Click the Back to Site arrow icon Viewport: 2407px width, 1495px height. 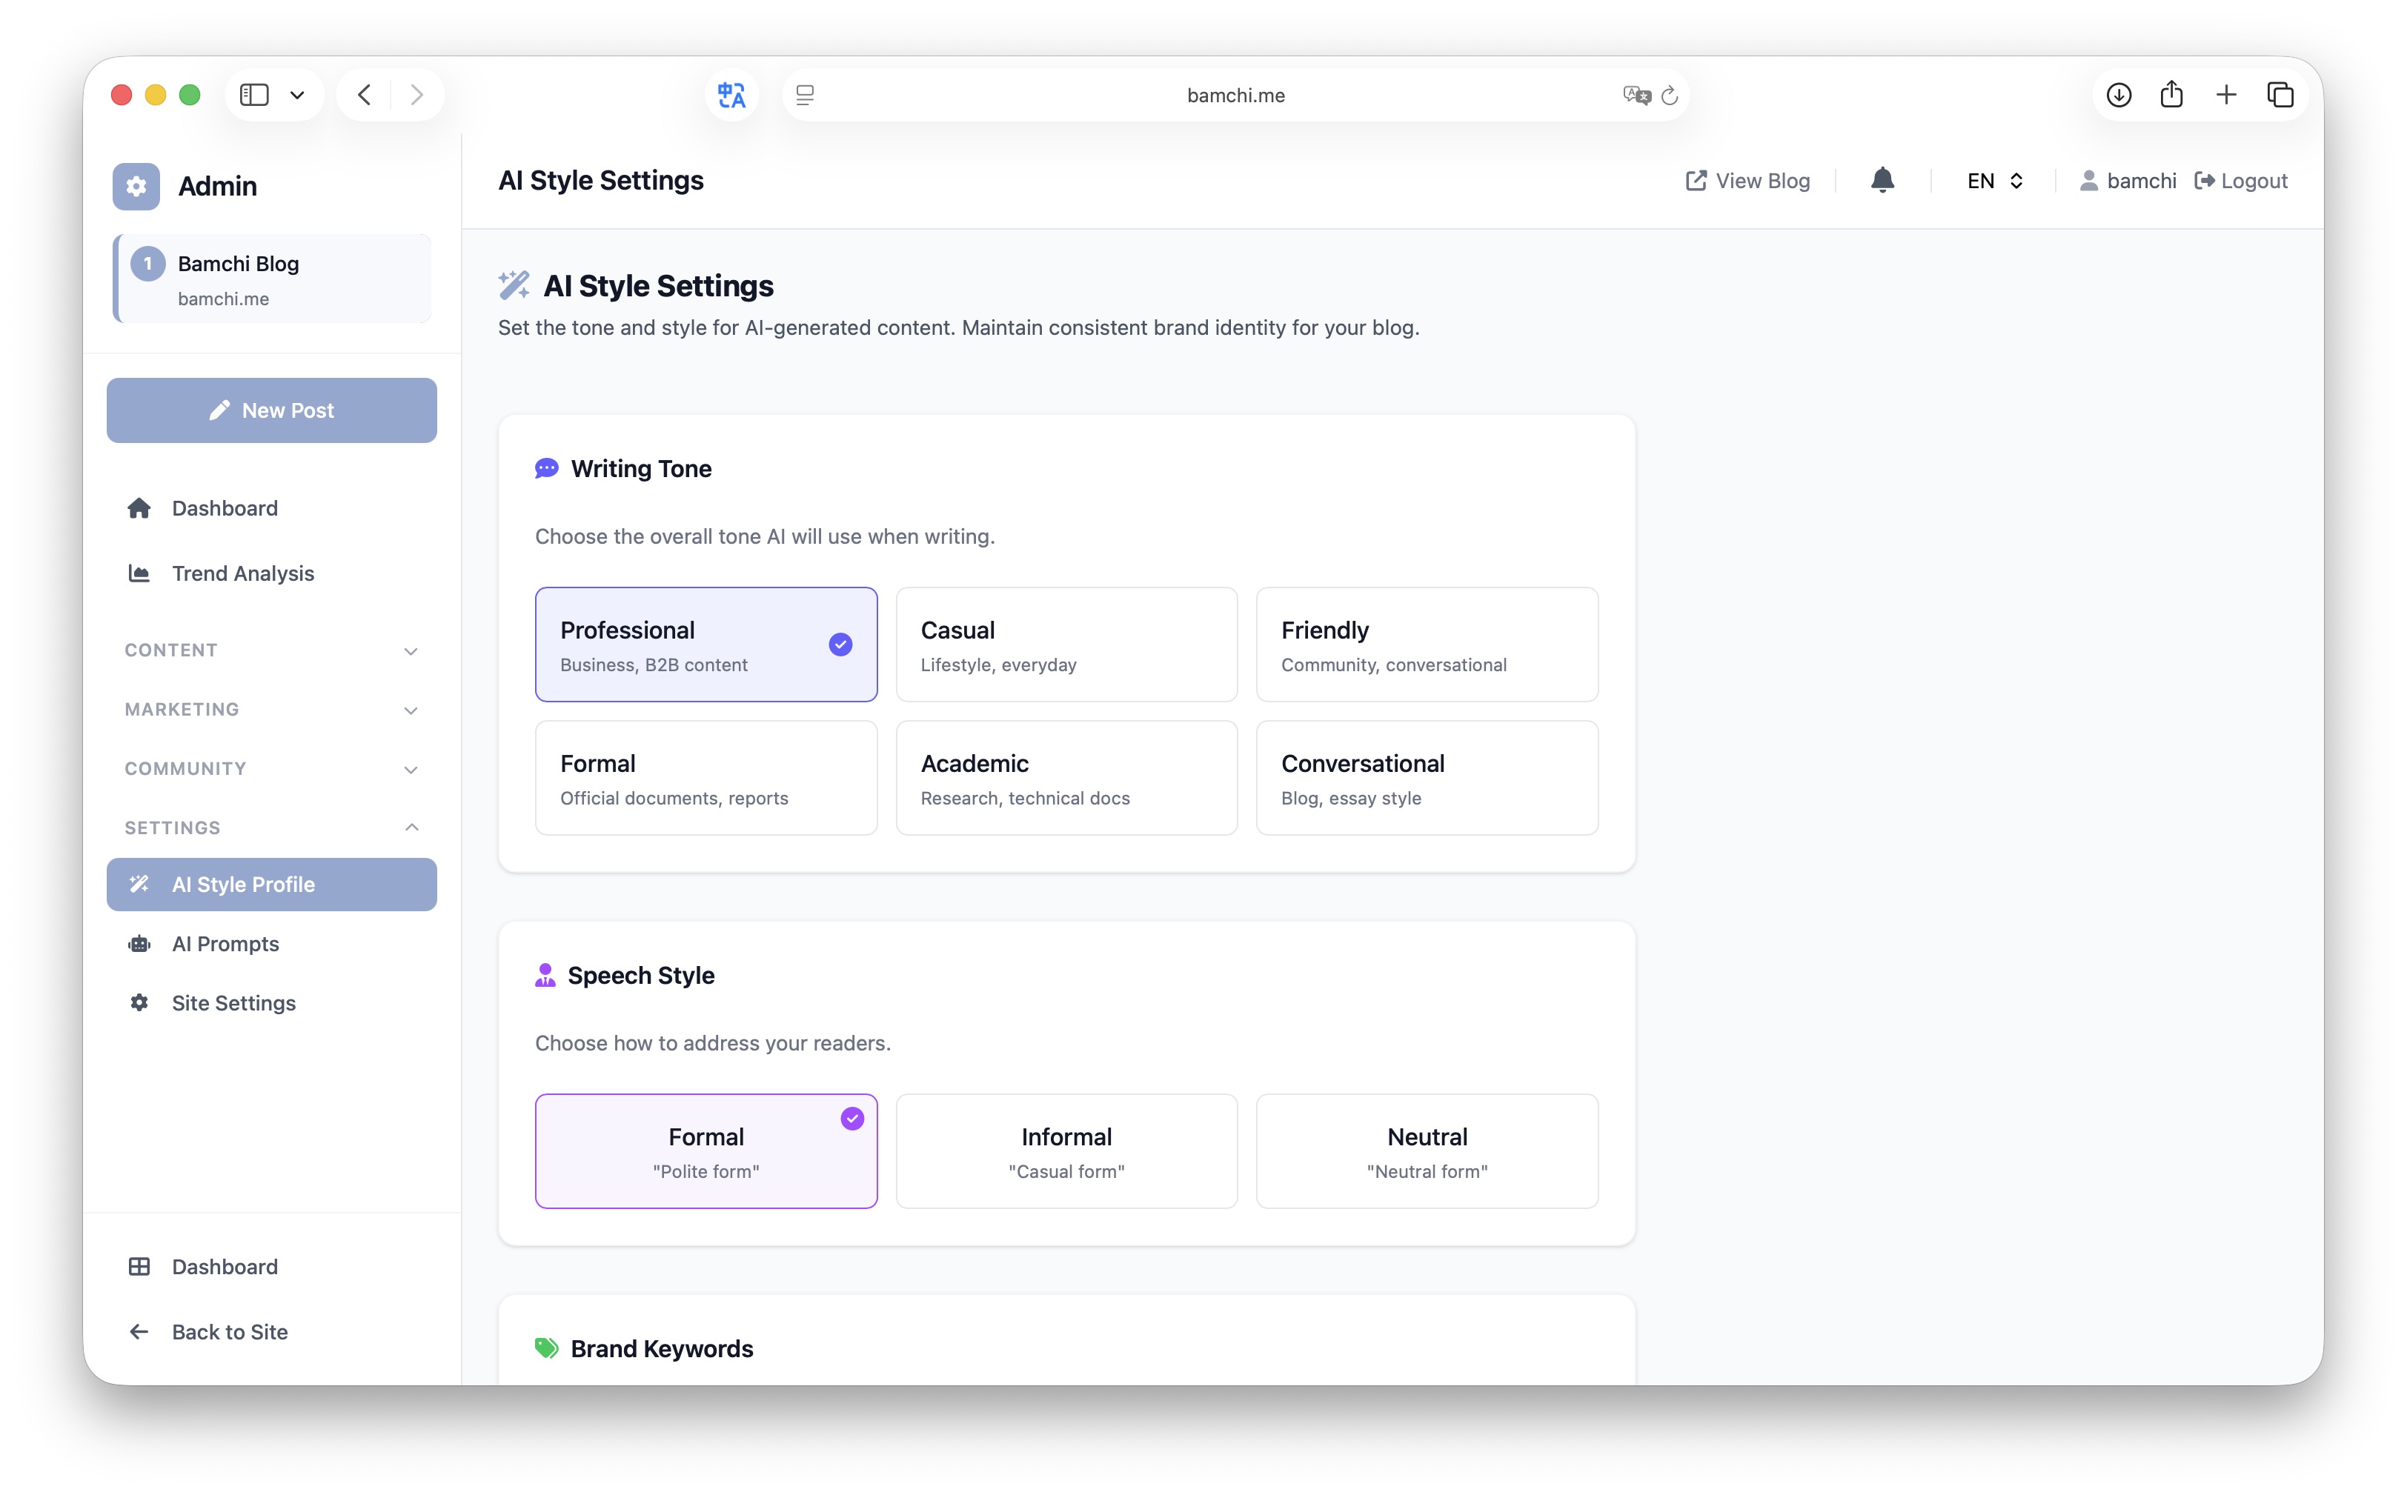click(139, 1331)
